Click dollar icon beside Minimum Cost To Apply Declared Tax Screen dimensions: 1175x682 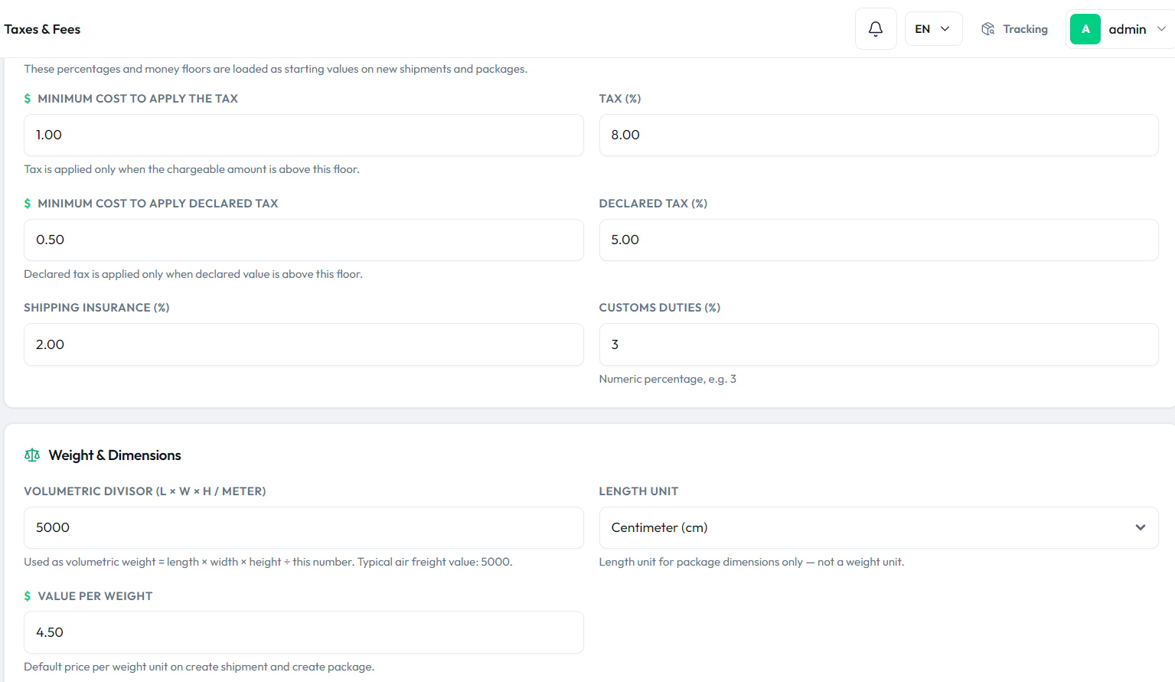coord(28,204)
